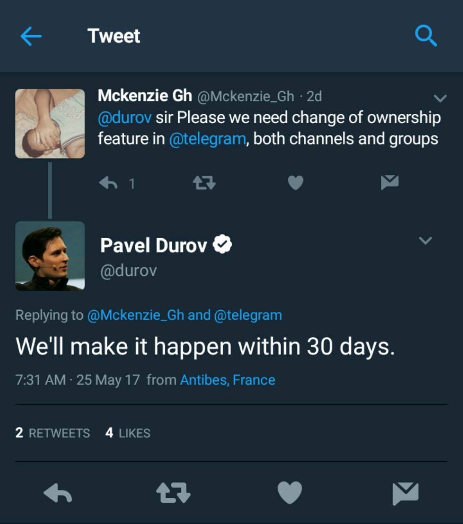Retweet Pavel Durov's tweet
This screenshot has width=463, height=524.
174,492
